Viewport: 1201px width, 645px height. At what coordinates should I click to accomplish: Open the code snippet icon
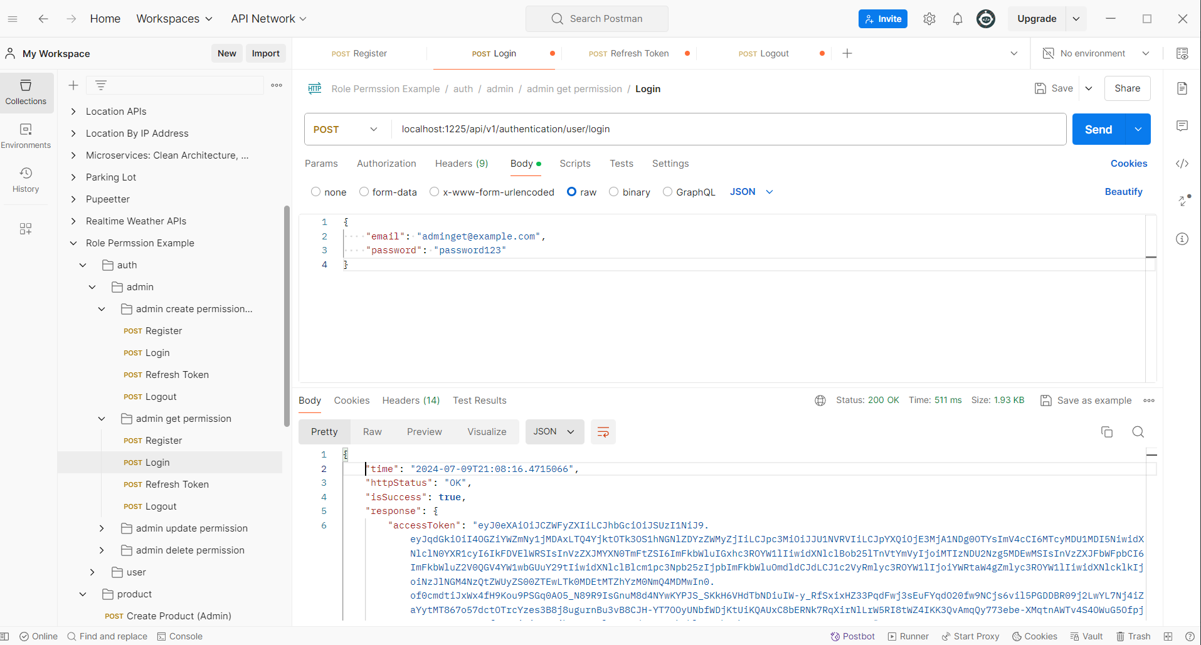coord(1182,164)
